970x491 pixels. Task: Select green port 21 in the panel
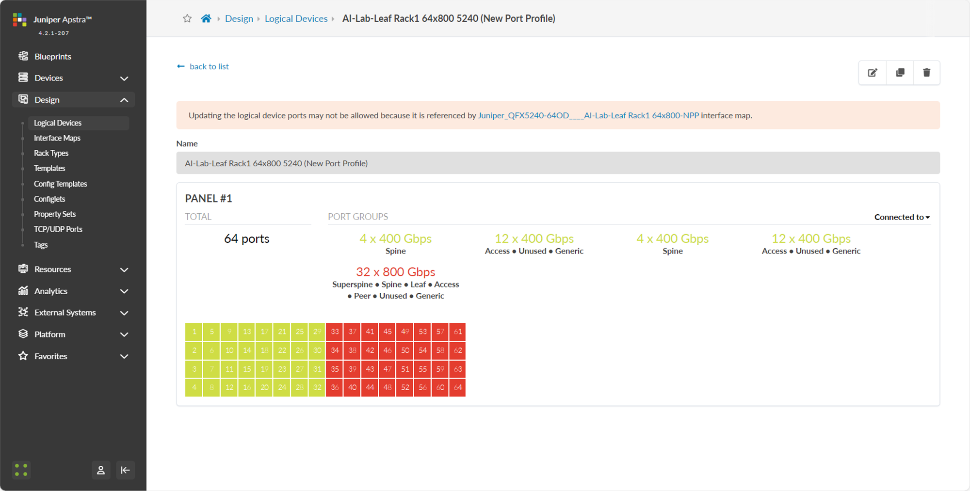pyautogui.click(x=282, y=332)
